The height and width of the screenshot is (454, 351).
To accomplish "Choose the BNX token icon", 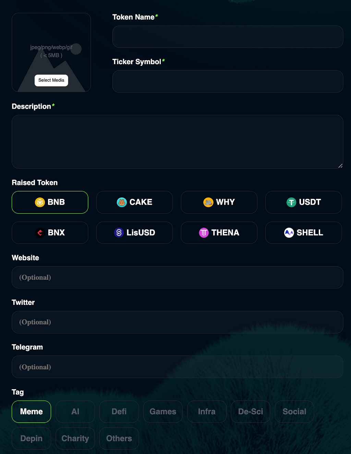I will tap(40, 233).
